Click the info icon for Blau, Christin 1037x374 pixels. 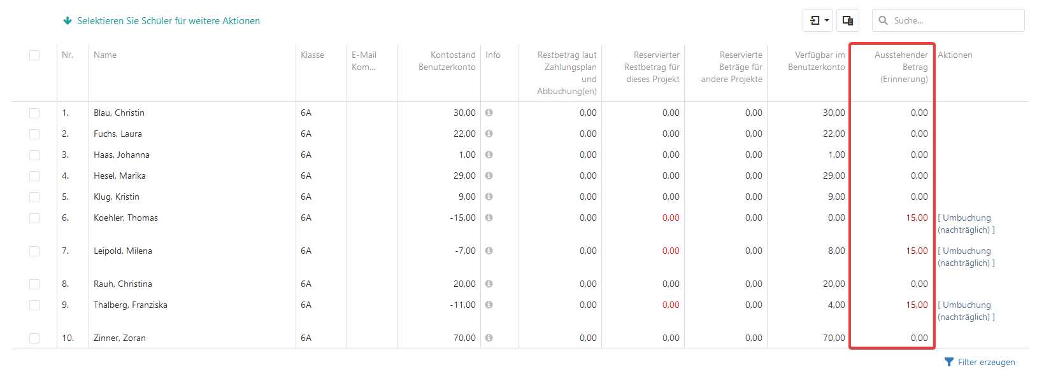(489, 113)
